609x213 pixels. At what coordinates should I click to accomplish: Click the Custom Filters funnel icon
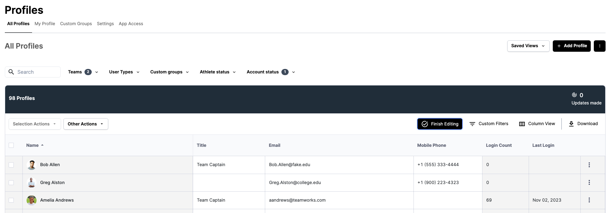coord(472,124)
